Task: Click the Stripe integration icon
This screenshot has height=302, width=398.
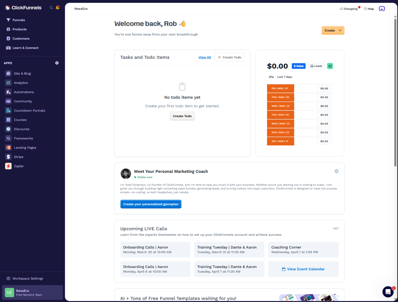Action: pos(8,157)
